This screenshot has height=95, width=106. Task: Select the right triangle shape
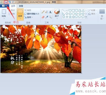coord(64,14)
